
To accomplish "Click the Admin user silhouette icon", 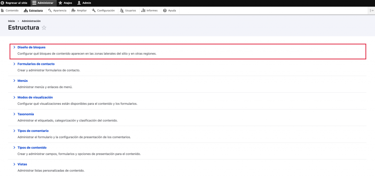I will (79, 3).
